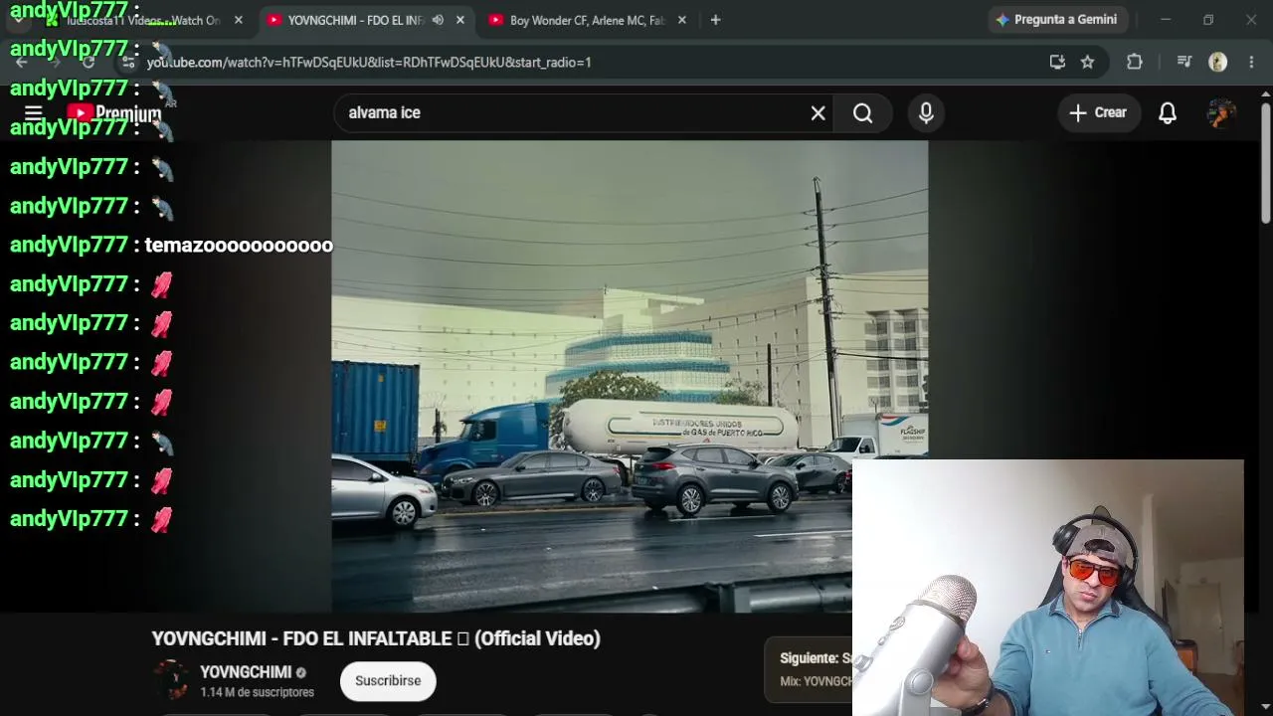Run search with the magnifying glass button

pyautogui.click(x=862, y=113)
